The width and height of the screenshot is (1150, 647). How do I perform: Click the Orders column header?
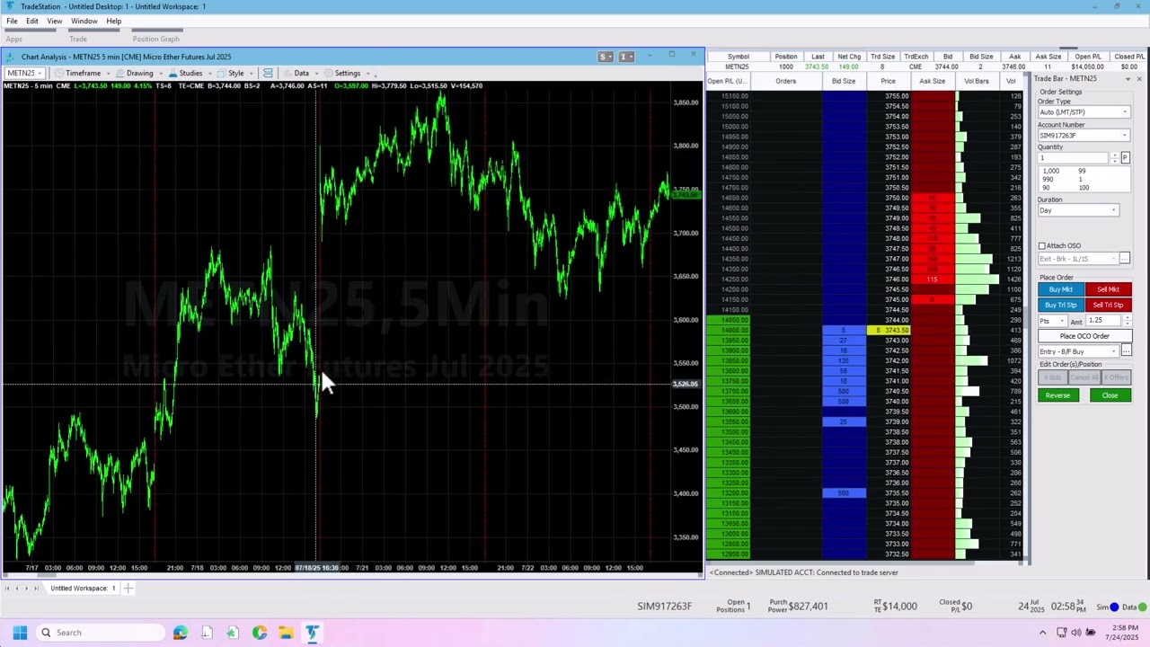pos(786,81)
